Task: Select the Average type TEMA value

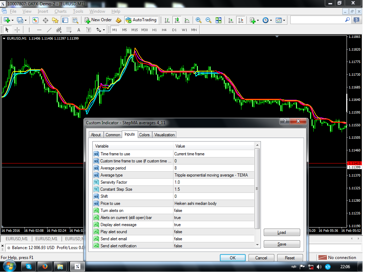Action: point(214,175)
